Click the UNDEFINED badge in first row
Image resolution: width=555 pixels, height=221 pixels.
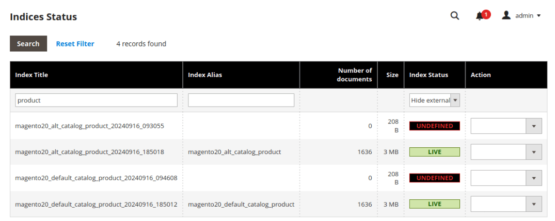(x=434, y=126)
